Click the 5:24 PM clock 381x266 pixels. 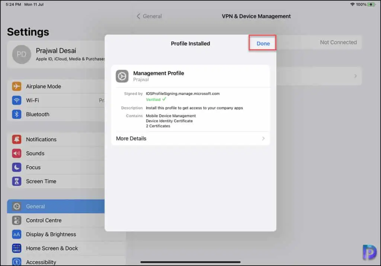point(13,4)
